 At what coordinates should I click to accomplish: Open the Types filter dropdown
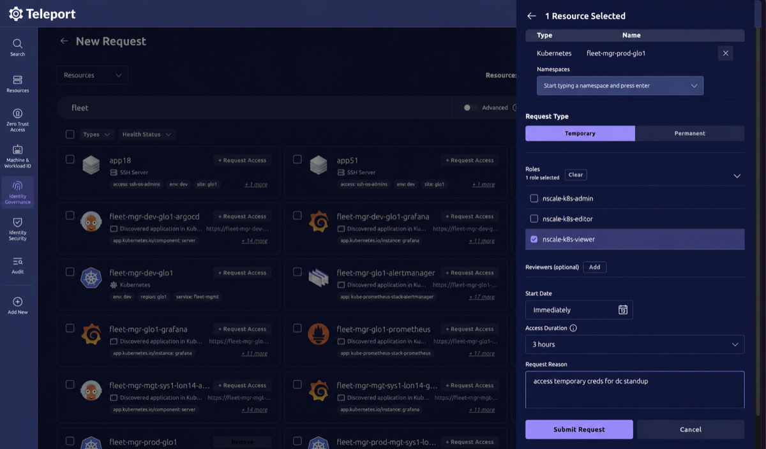tap(97, 135)
